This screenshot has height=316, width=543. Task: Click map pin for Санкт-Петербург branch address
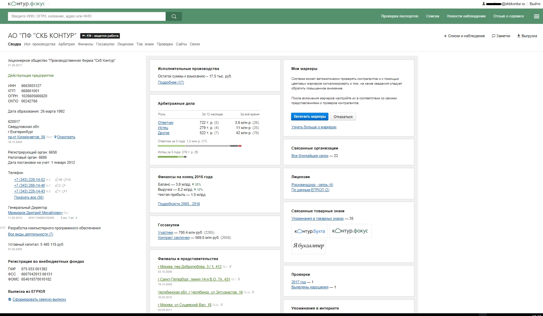239,279
